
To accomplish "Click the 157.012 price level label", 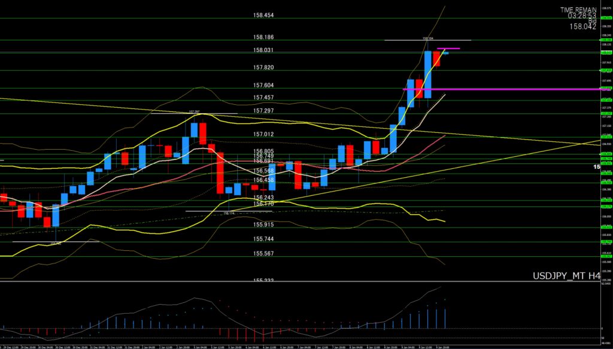I will point(263,135).
